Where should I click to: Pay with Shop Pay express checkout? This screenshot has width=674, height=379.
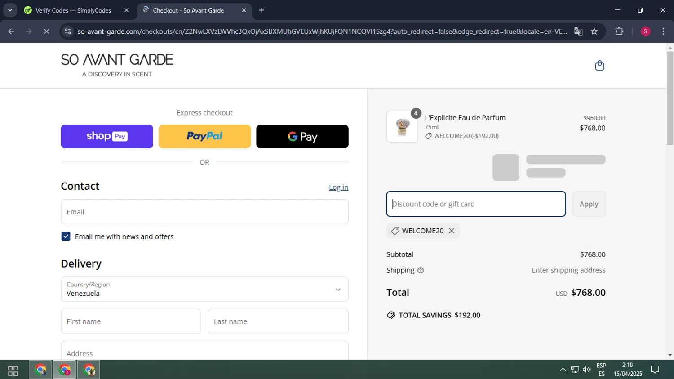107,136
